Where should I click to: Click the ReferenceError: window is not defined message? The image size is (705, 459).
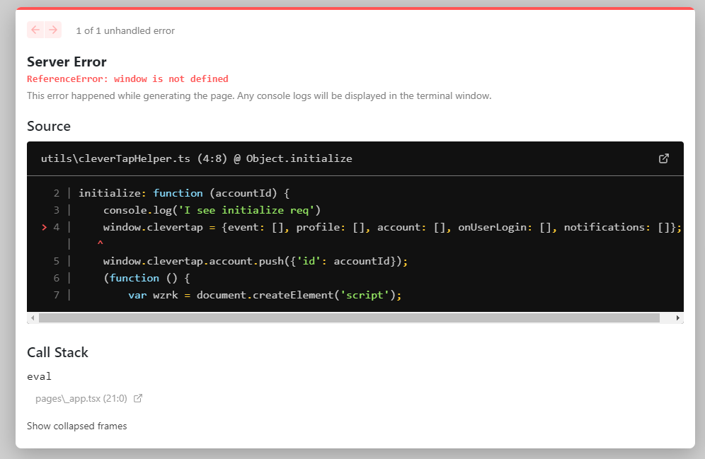(127, 79)
